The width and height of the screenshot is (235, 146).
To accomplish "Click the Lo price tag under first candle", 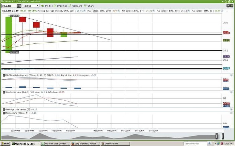I will coord(14,53).
